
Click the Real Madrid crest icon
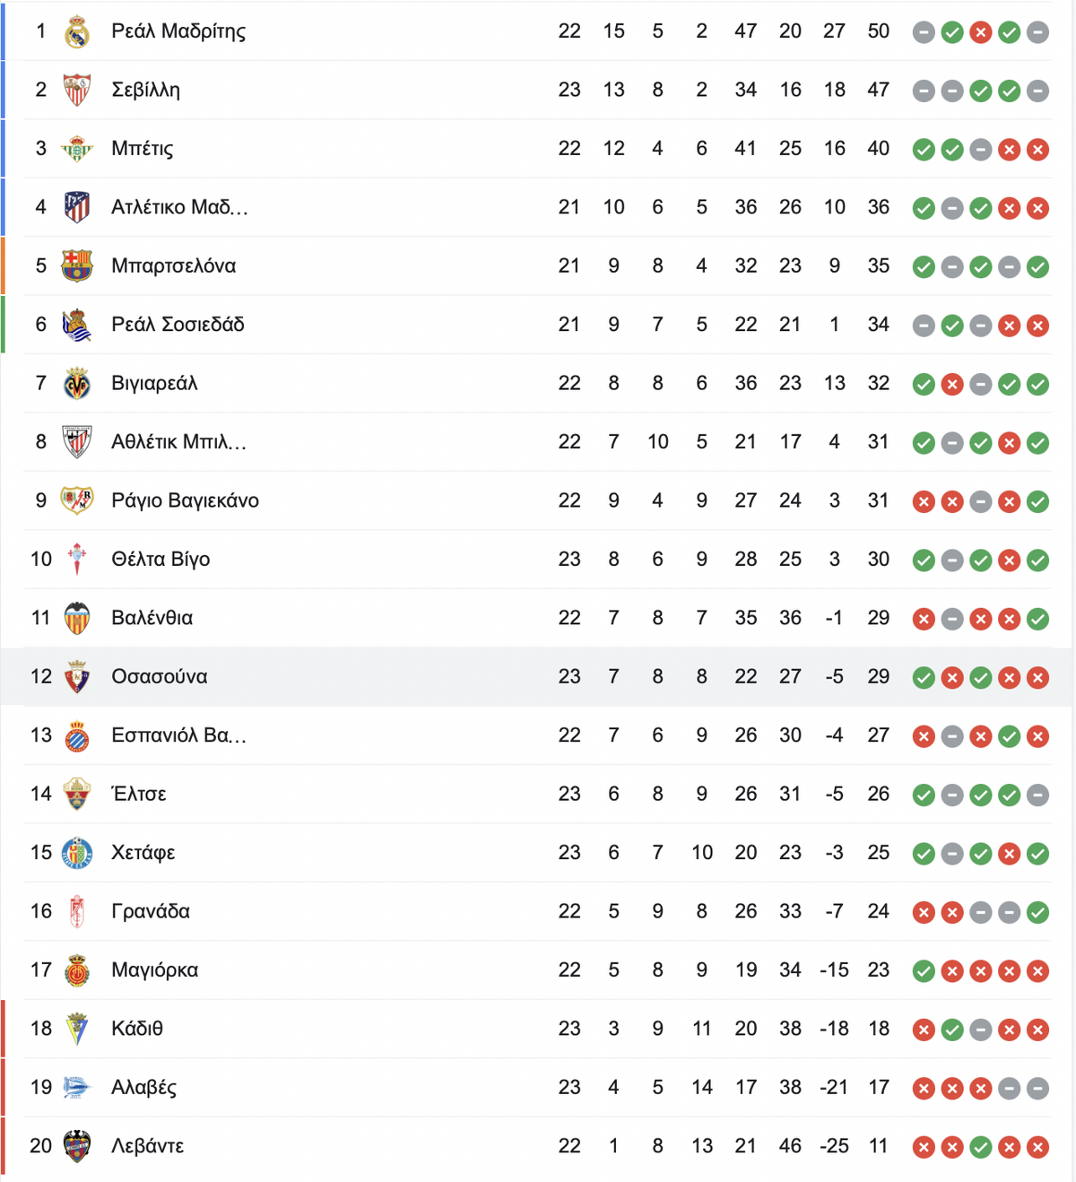(x=77, y=31)
